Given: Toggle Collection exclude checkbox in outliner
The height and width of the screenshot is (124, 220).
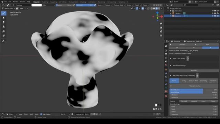Looking at the screenshot, I should point(170,11).
